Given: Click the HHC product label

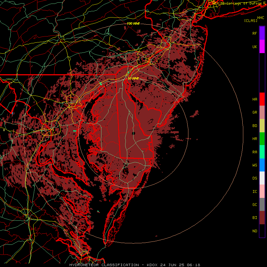Looking at the screenshot, I should (x=261, y=18).
